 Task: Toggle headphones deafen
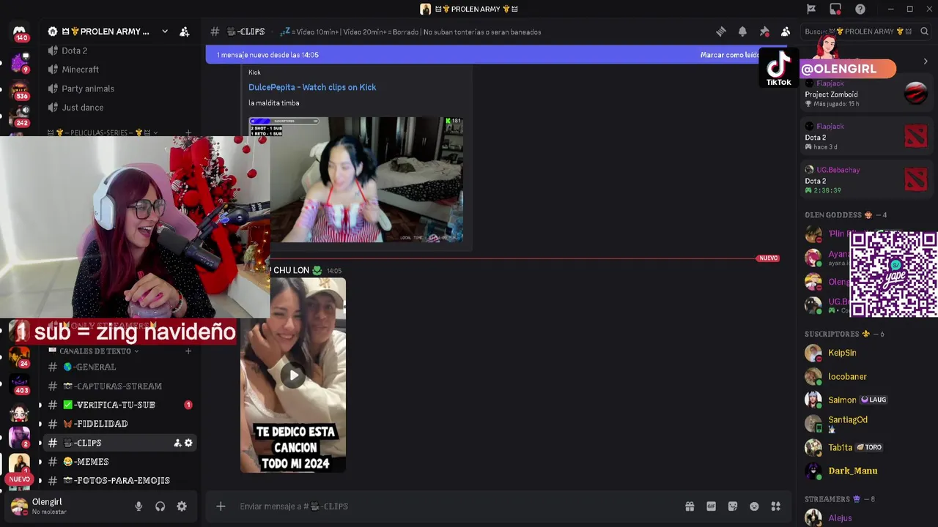point(160,507)
